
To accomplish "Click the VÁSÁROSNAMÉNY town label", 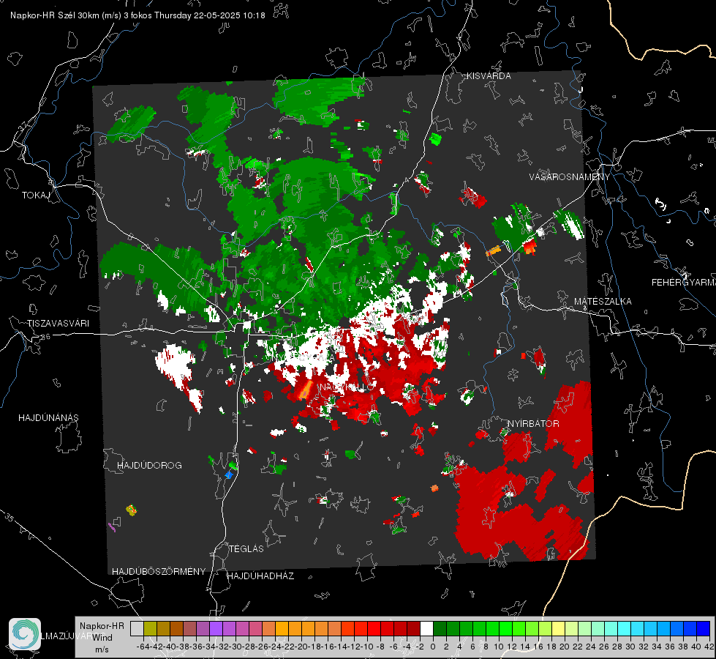I will (x=570, y=177).
